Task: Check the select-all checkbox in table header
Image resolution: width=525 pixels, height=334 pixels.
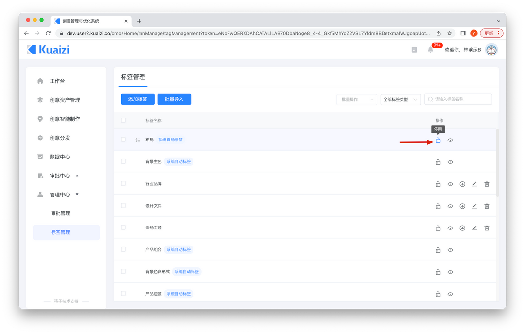Action: point(123,120)
